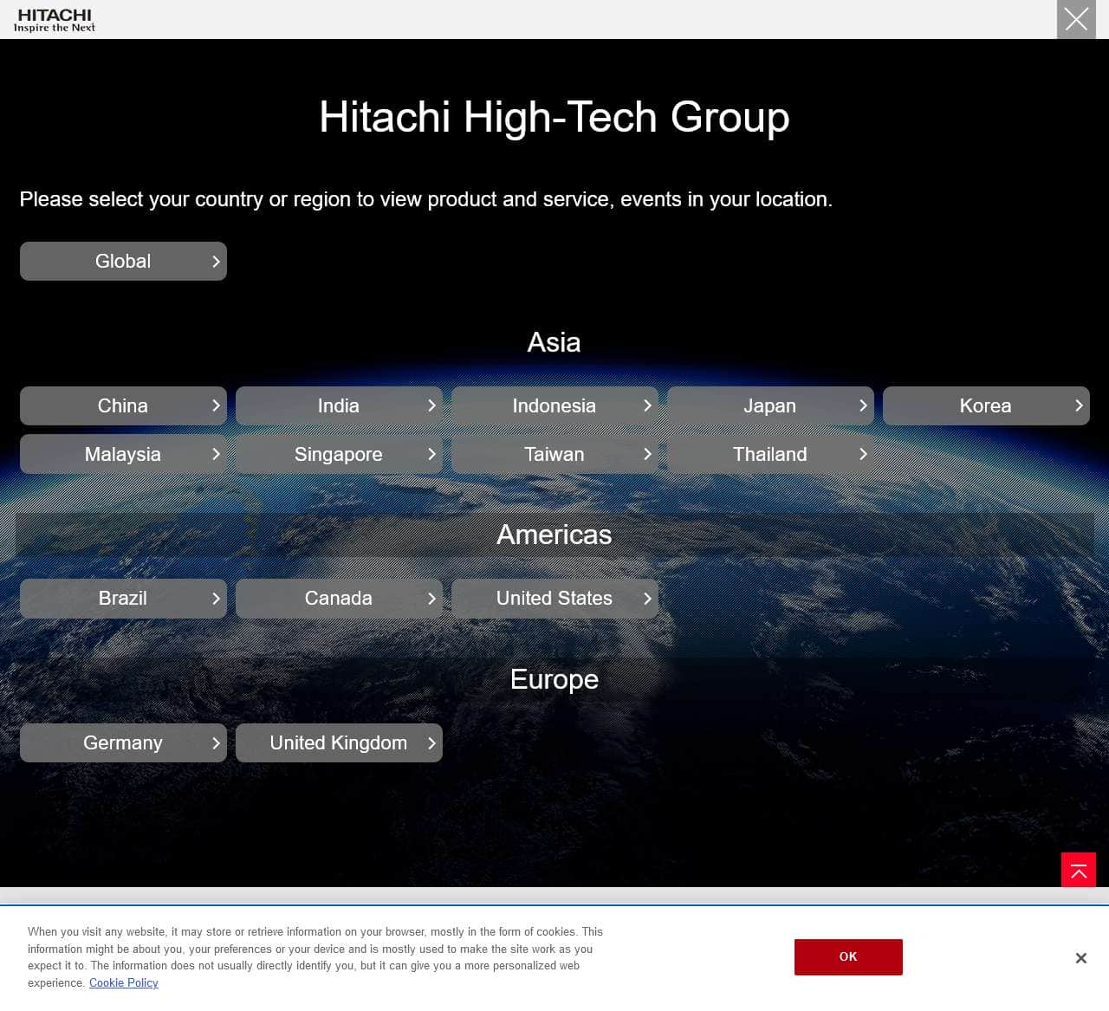Pick Indonesia from the Asia region

pos(554,405)
